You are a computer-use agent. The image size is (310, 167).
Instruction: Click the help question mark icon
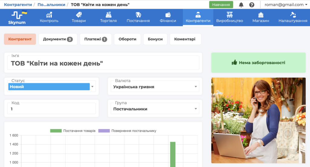pyautogui.click(x=252, y=5)
